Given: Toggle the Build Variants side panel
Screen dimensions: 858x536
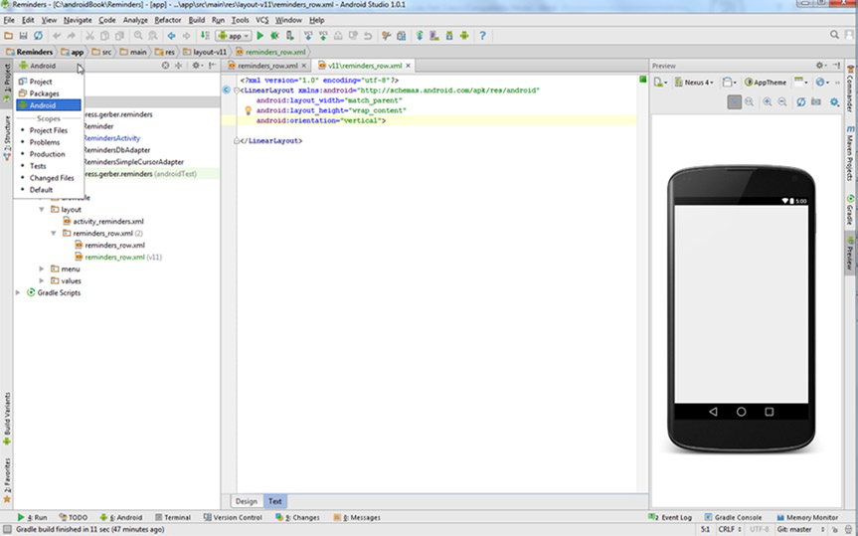Looking at the screenshot, I should (x=6, y=418).
